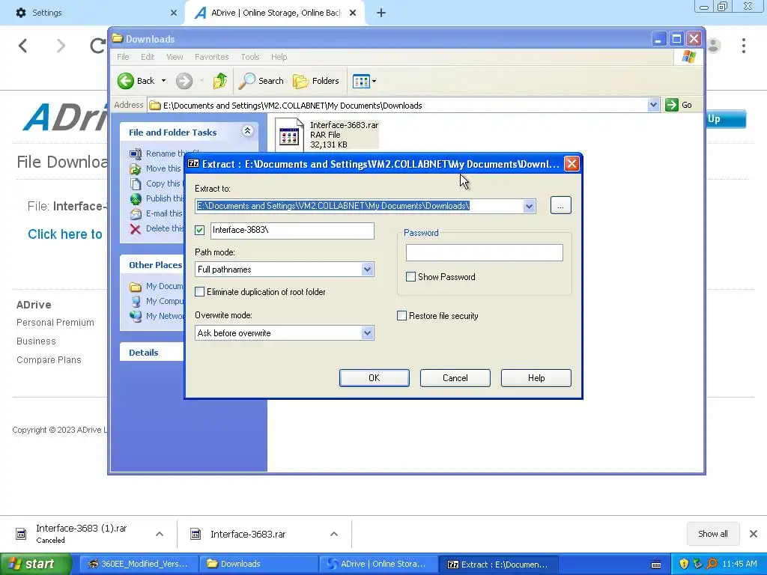Viewport: 767px width, 575px height.
Task: Go up one folder level icon
Action: [x=220, y=81]
